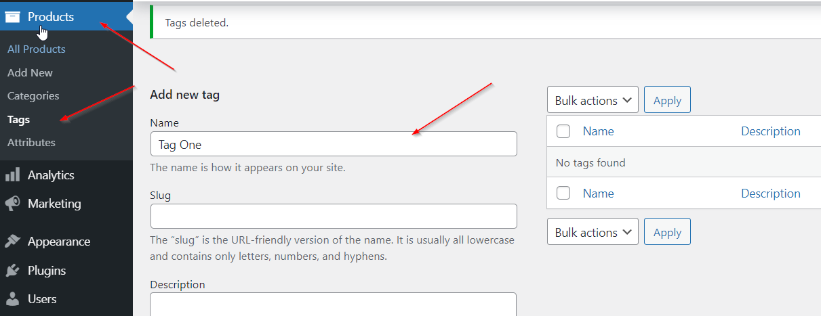Click the Name field containing Tag One

tap(333, 144)
